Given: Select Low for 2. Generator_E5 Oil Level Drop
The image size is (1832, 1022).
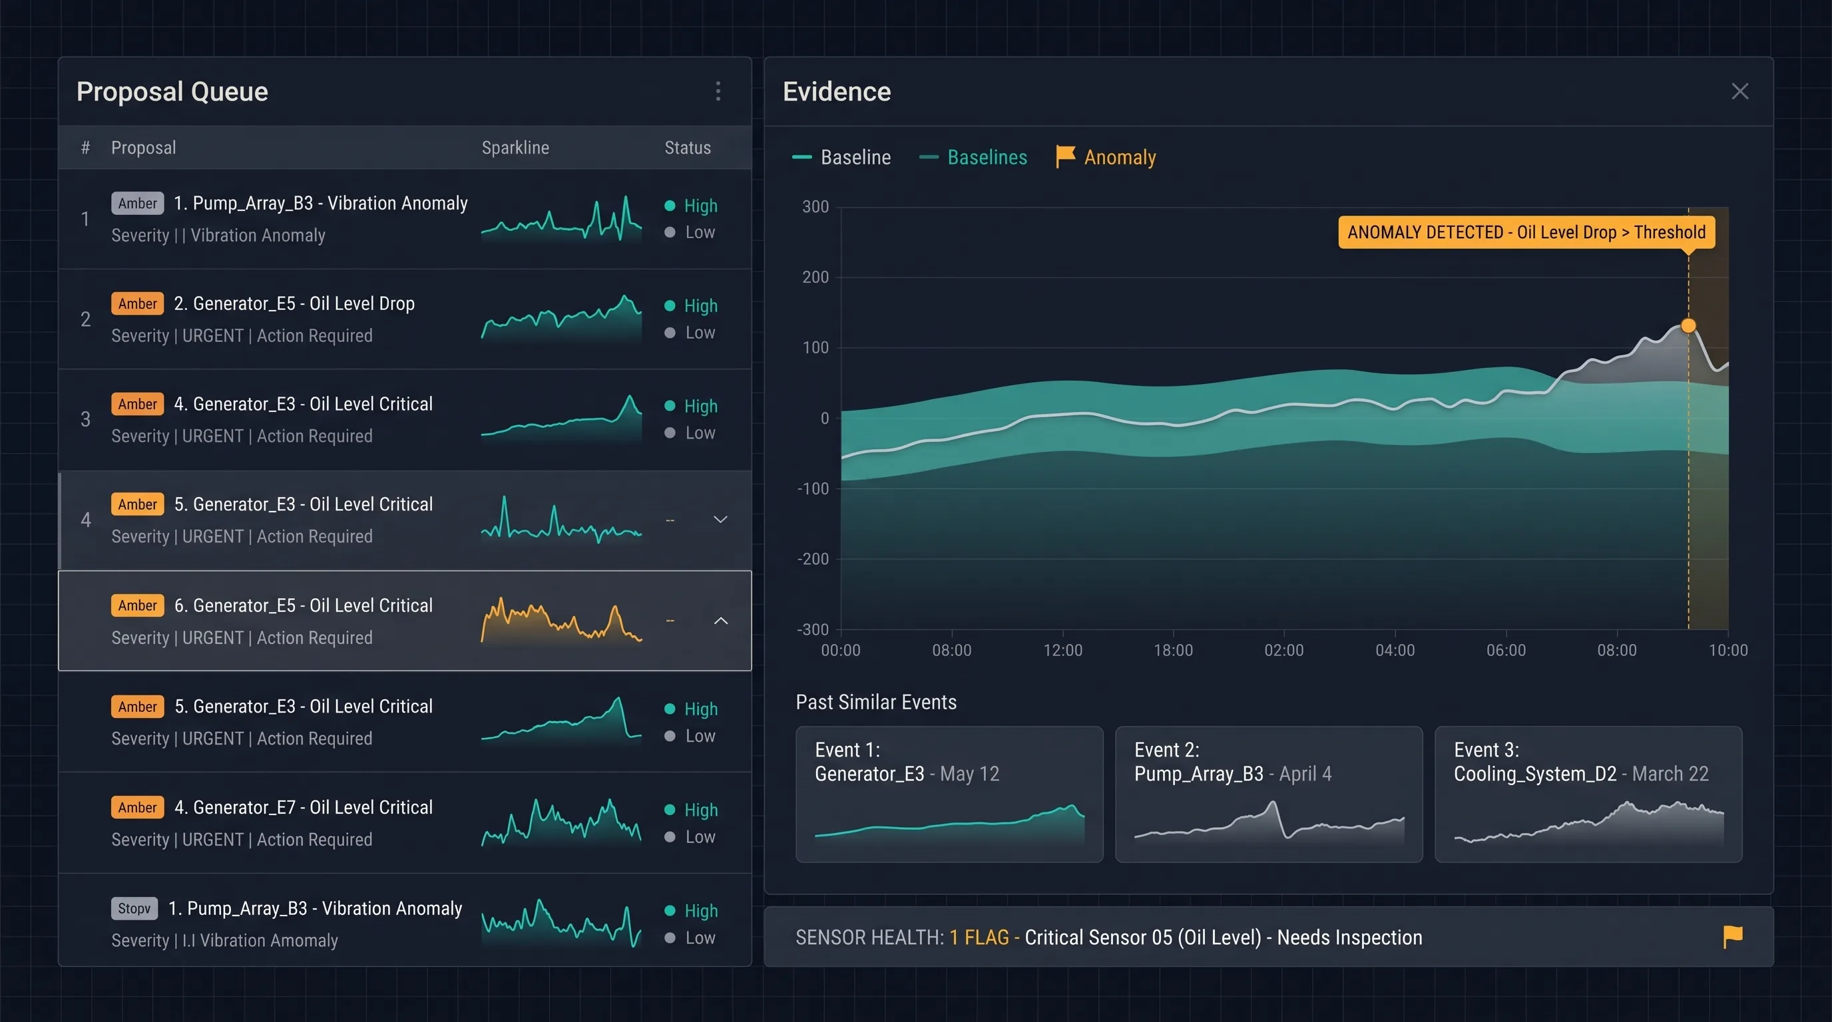Looking at the screenshot, I should (689, 333).
